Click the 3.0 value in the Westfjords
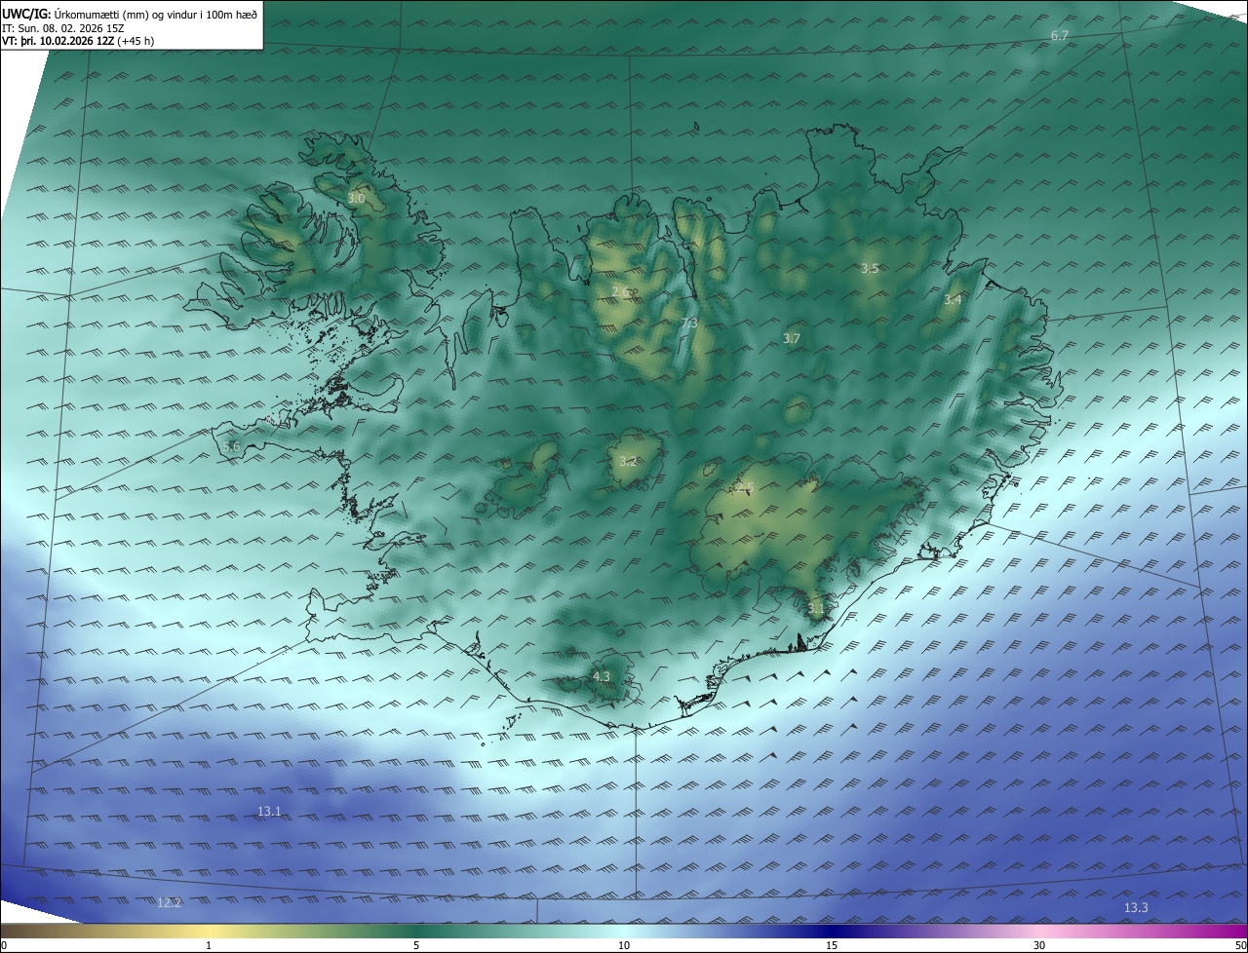 click(356, 198)
